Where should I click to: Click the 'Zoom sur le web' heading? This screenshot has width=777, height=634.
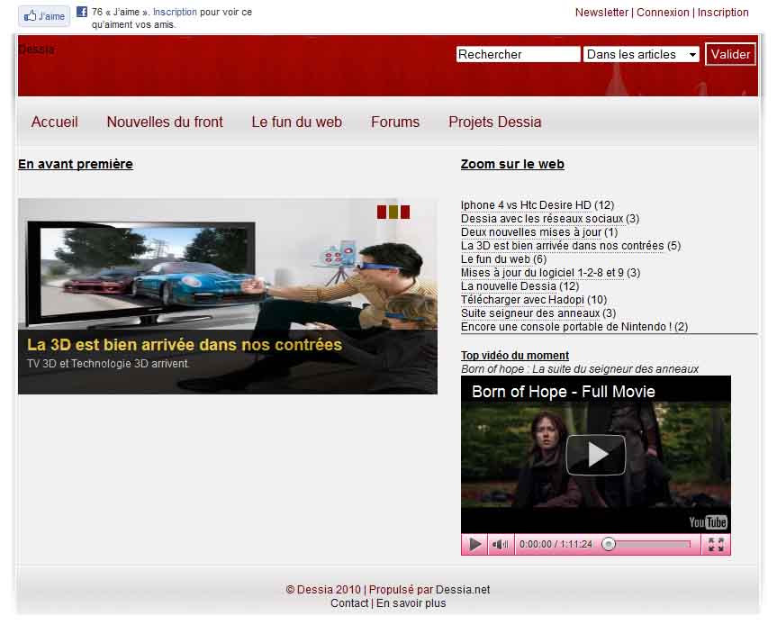[512, 164]
